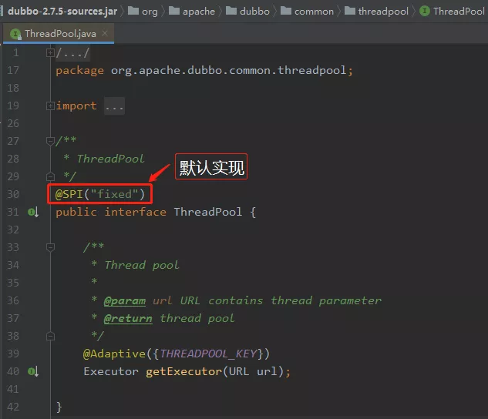
Task: Collapse javadoc using end marker on line 29
Action: pos(50,177)
